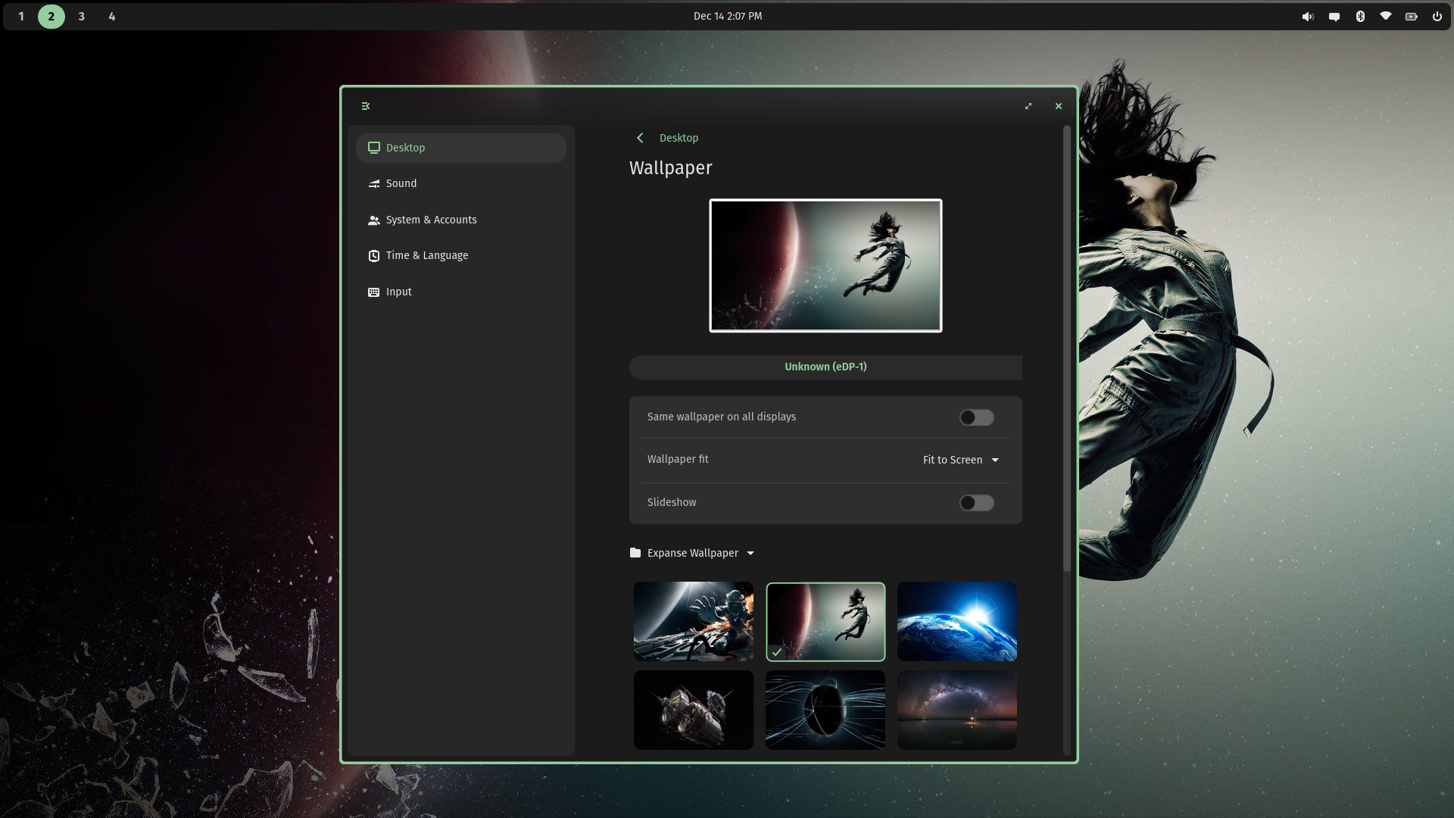
Task: Open the volume icon in top panel
Action: pos(1308,16)
